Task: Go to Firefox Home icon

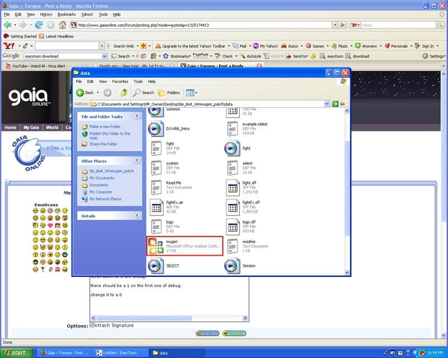Action: (63, 25)
